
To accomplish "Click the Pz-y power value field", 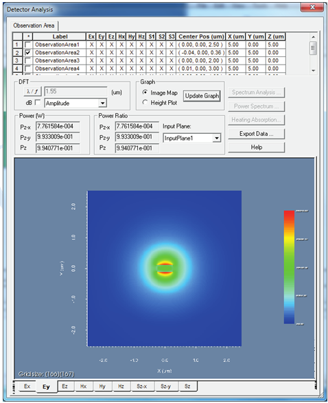I will coord(58,137).
